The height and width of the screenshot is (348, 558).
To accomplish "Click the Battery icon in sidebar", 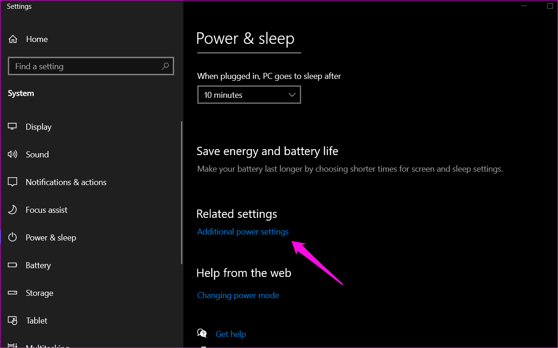I will click(x=12, y=265).
